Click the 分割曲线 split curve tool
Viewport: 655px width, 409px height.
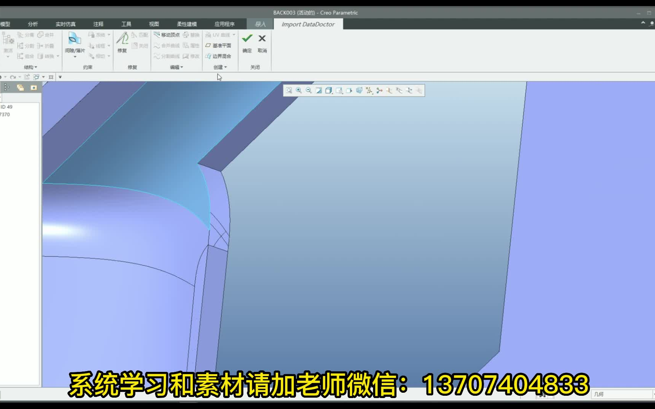pyautogui.click(x=167, y=56)
